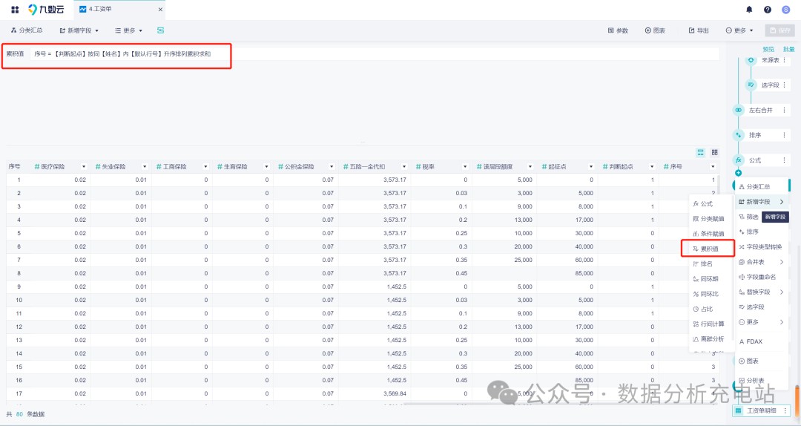
Task: Open the left toolbar 更多 dropdown
Action: click(128, 30)
